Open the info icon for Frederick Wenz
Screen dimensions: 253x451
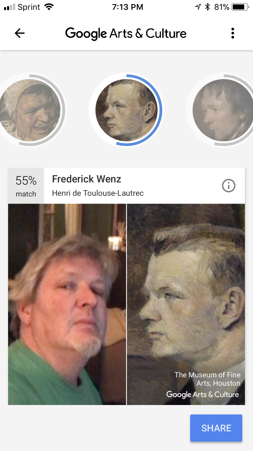(228, 186)
